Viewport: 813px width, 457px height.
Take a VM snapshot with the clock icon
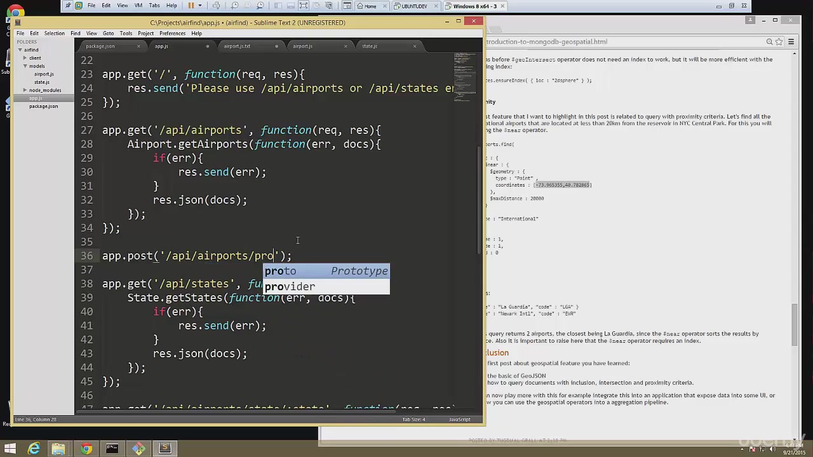pos(234,6)
